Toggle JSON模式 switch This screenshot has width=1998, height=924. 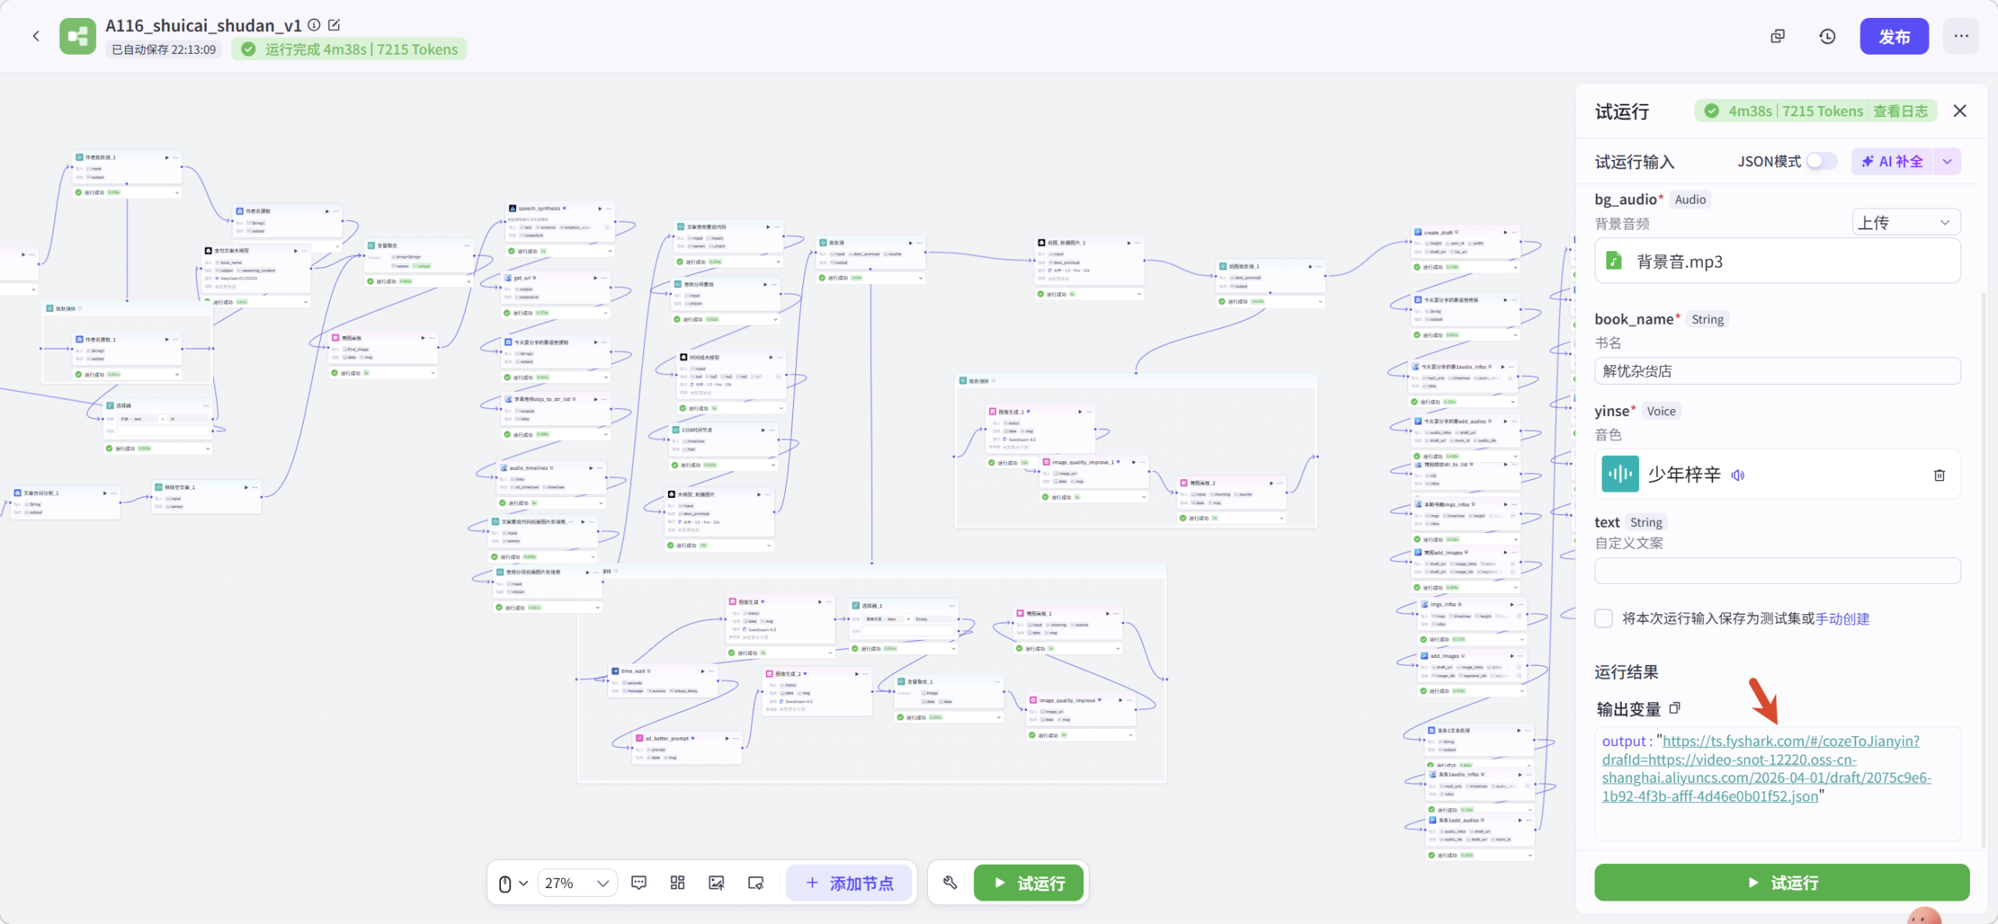click(1822, 161)
